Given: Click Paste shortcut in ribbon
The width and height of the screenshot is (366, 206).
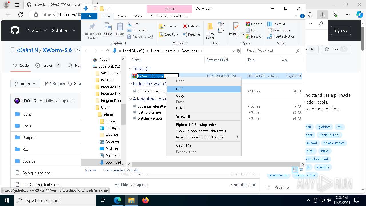Looking at the screenshot, I should point(140,37).
